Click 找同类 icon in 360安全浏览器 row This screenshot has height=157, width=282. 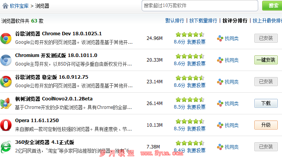click(x=220, y=147)
